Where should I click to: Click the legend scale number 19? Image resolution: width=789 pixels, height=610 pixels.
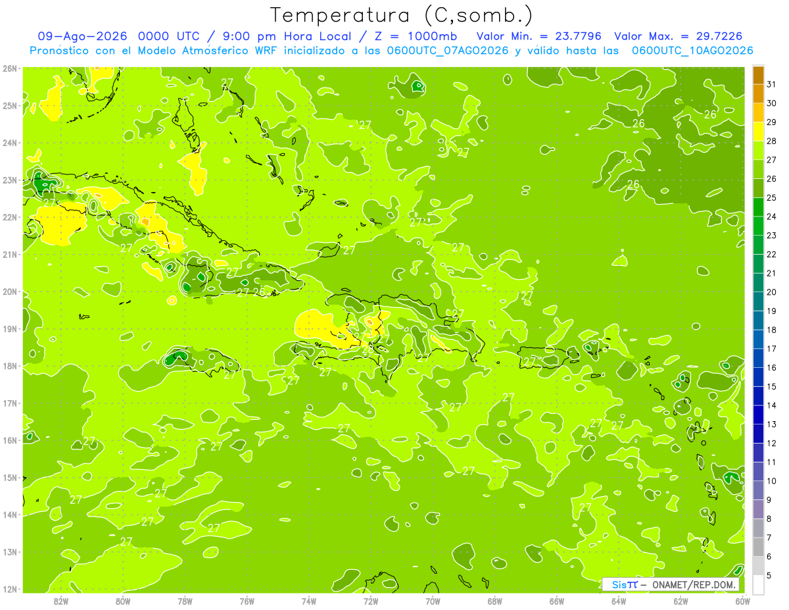tap(772, 311)
